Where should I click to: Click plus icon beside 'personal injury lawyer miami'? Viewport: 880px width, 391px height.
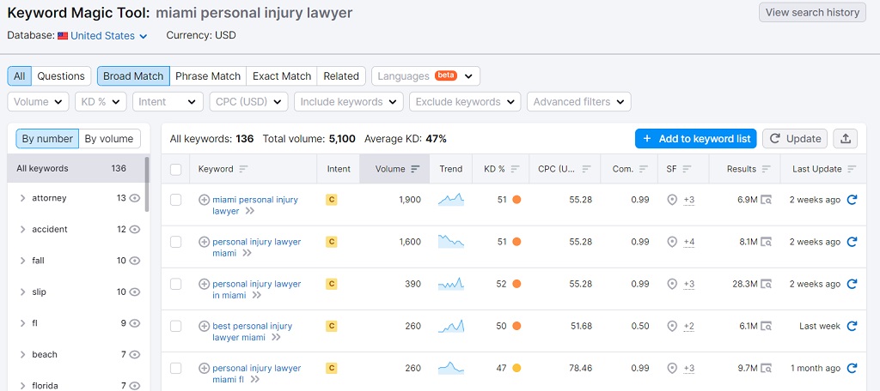coord(205,242)
